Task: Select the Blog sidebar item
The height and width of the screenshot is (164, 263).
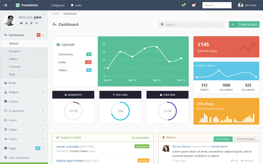Action: point(24,74)
